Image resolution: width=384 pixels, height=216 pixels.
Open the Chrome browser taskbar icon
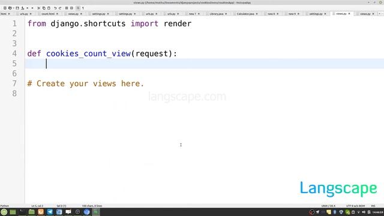(86, 212)
